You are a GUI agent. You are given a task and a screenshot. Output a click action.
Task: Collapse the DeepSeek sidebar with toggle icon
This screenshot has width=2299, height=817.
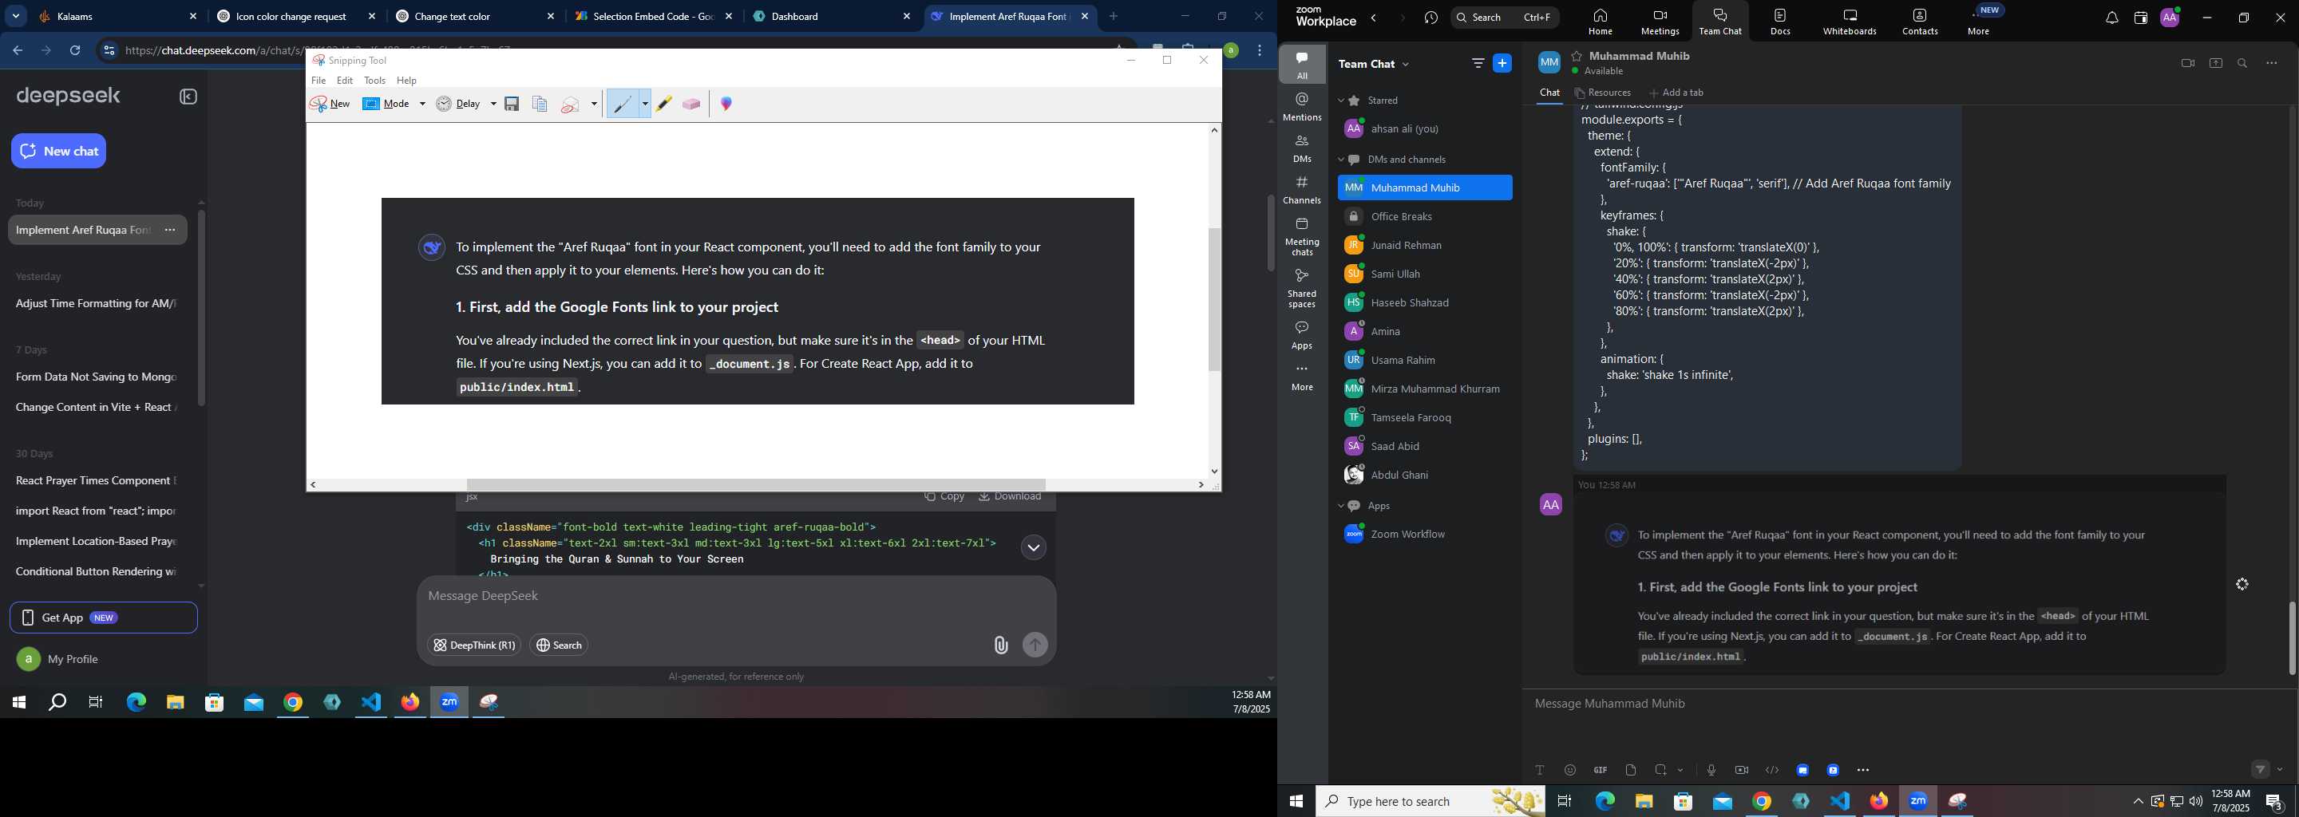point(188,97)
